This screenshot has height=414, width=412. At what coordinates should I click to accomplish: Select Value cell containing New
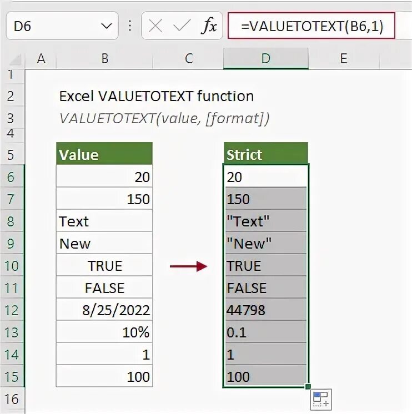[104, 243]
